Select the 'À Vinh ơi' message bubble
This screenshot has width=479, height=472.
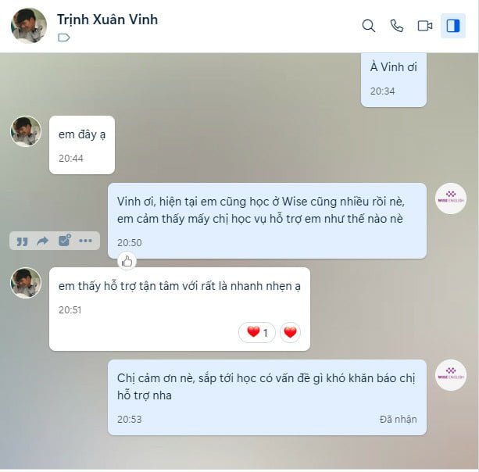click(394, 80)
